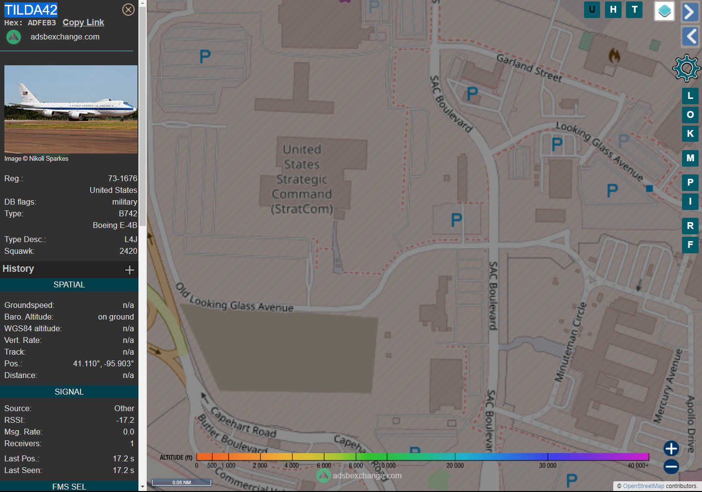Viewport: 702px width, 492px height.
Task: Click the Boeing E-4B type text
Action: pyautogui.click(x=115, y=226)
